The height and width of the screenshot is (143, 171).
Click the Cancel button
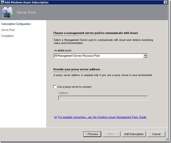(x=156, y=134)
